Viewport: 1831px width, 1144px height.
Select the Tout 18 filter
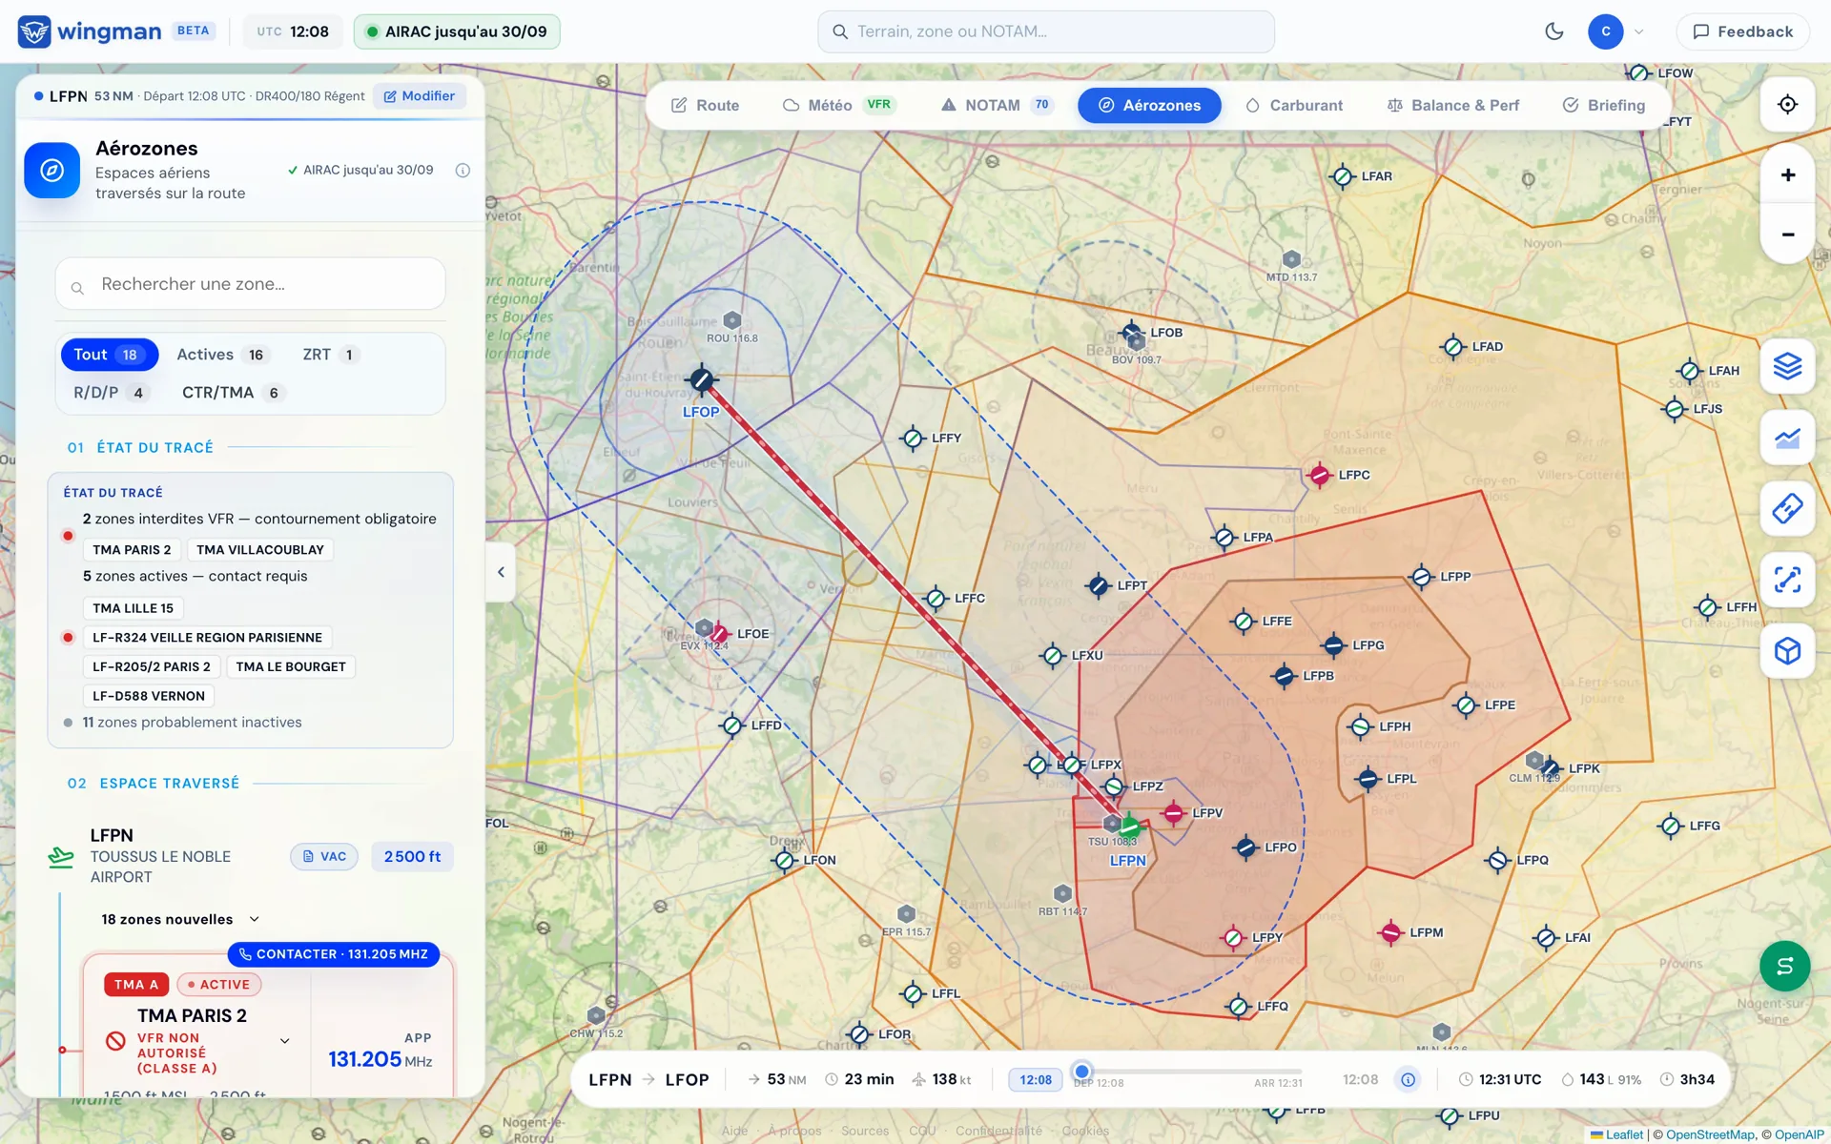tap(109, 355)
